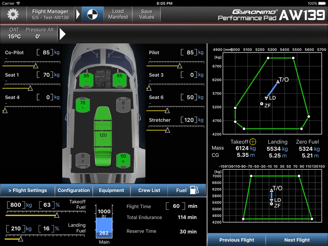The height and width of the screenshot is (246, 328).
Task: Switch to the Configuration tab
Action: [74, 190]
